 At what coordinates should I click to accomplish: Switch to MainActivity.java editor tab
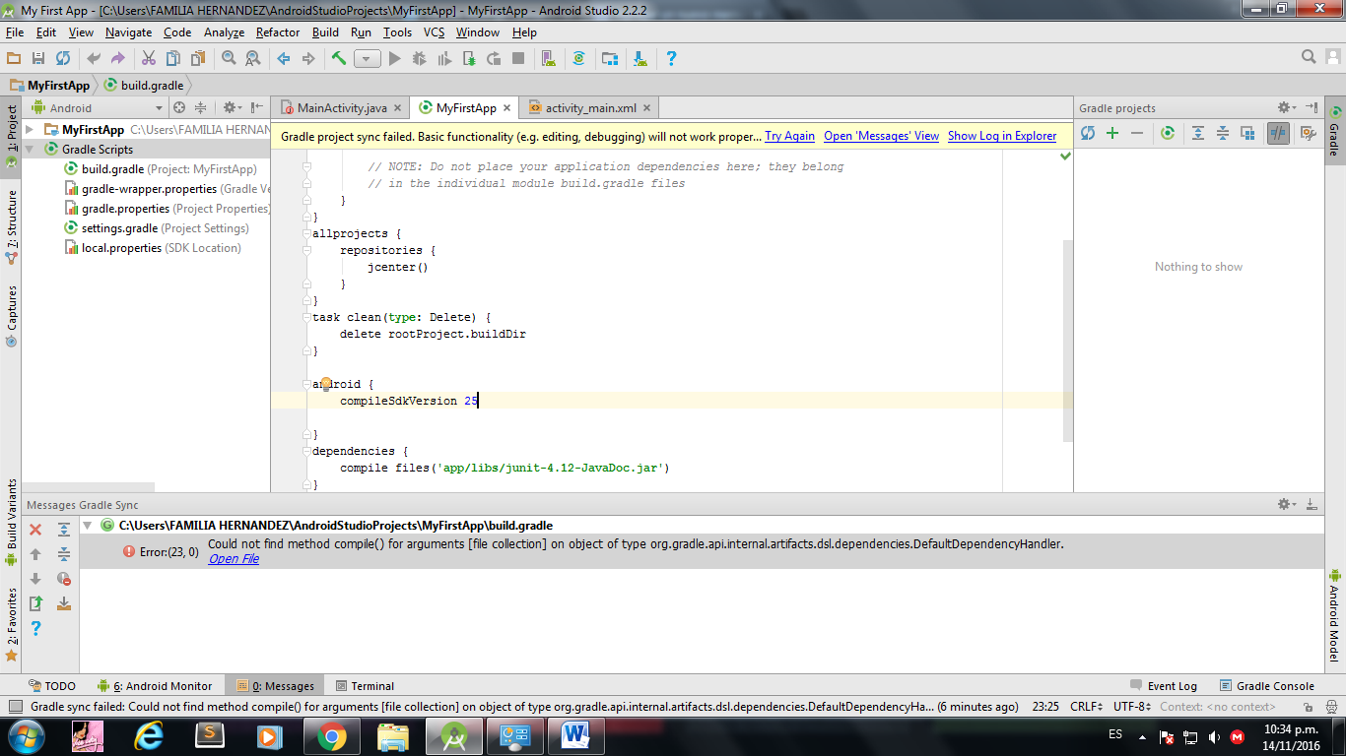pyautogui.click(x=341, y=108)
